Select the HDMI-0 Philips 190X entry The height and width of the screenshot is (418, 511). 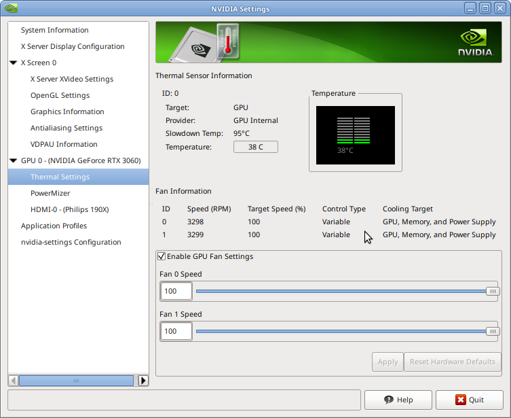(69, 209)
